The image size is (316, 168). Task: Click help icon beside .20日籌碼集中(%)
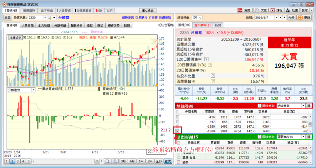[210, 65]
